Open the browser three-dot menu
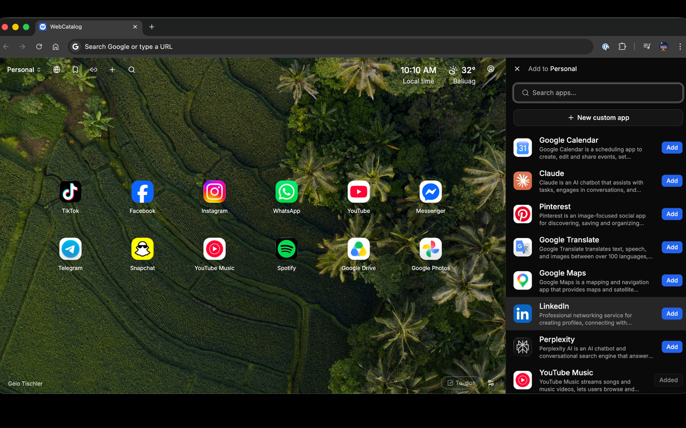This screenshot has width=686, height=428. 680,47
